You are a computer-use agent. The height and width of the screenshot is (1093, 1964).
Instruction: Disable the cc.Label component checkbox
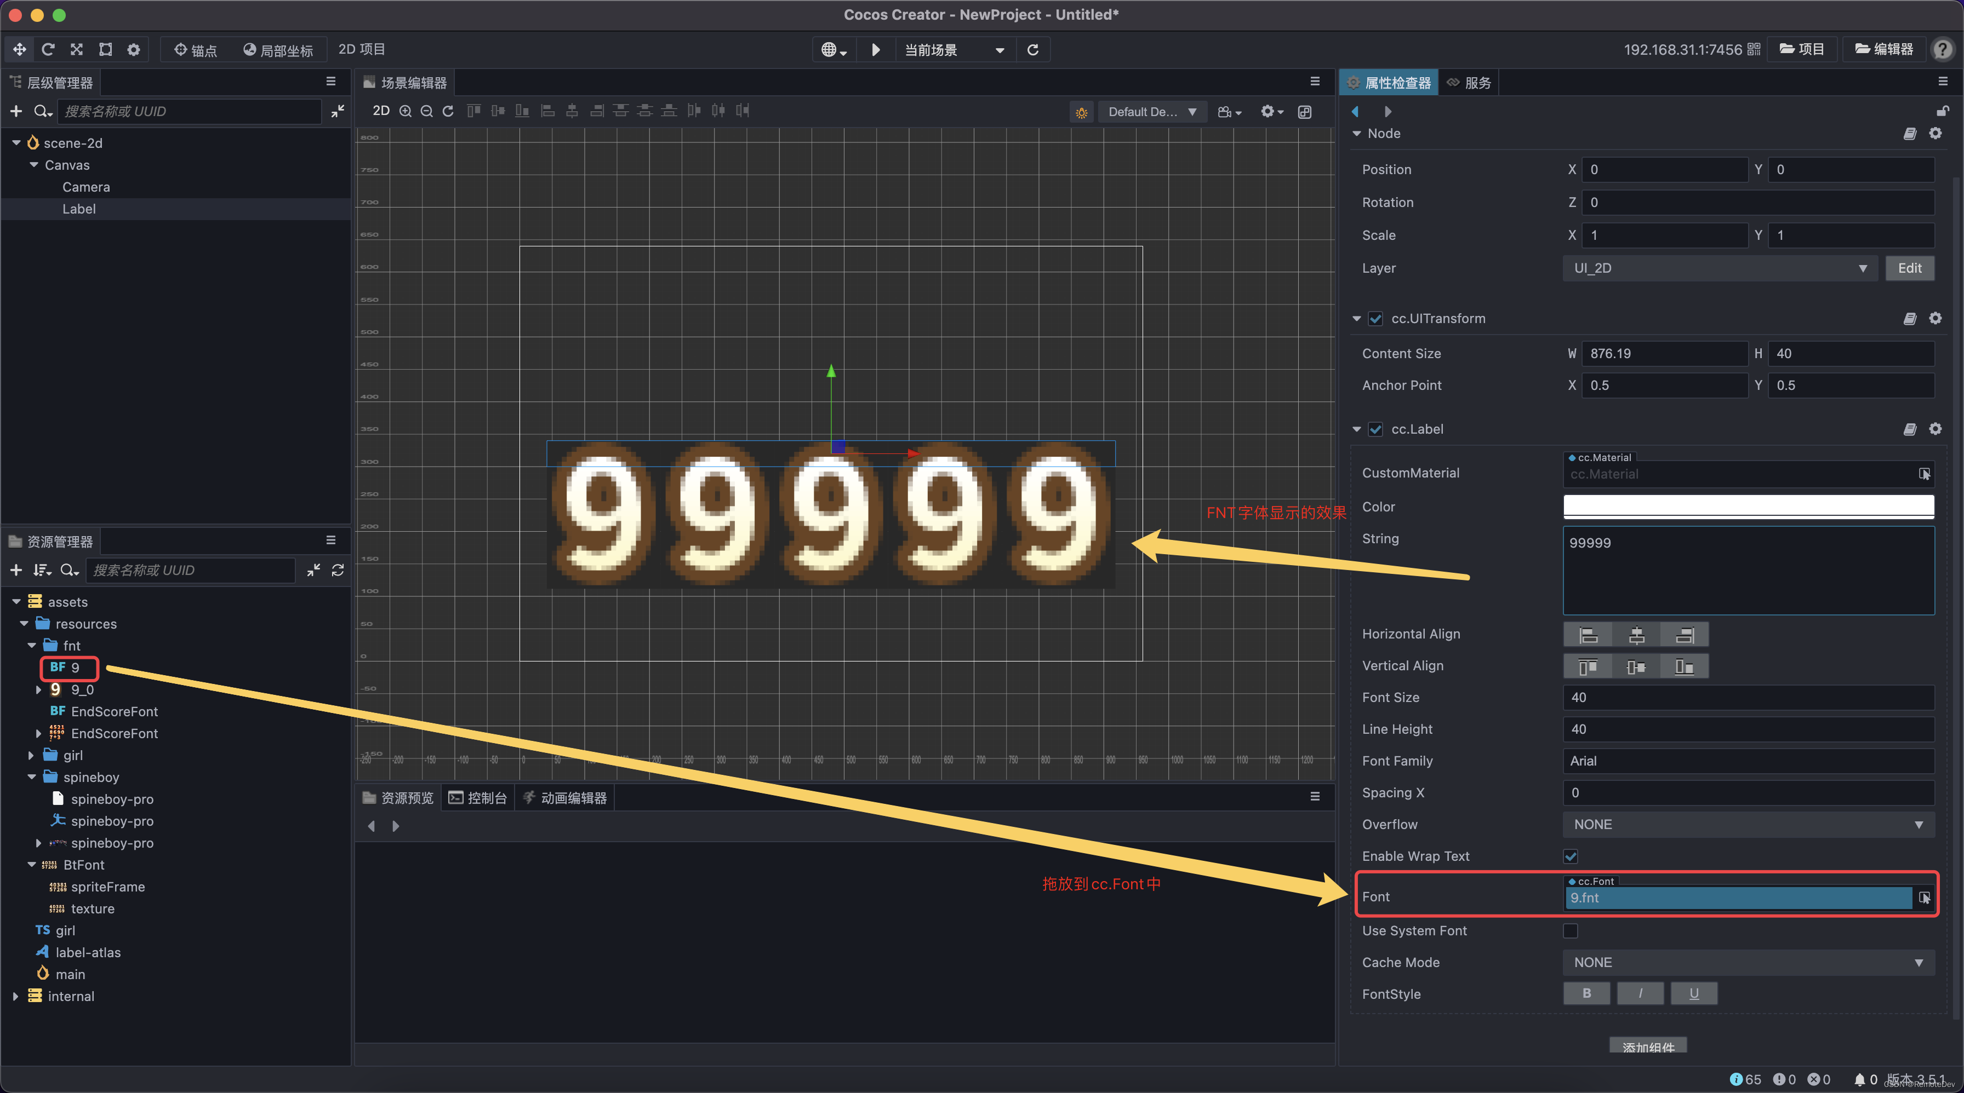point(1375,429)
